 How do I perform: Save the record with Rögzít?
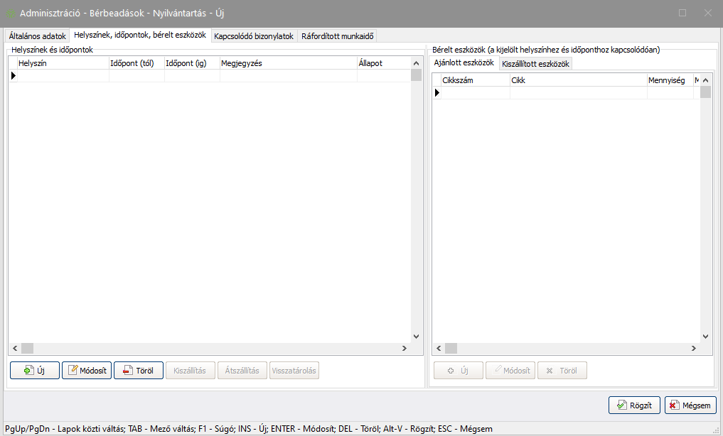click(x=635, y=405)
